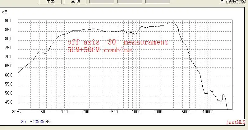This screenshot has width=248, height=130.
Task: Click the 65.0 dB axis value
Action: coord(9,66)
